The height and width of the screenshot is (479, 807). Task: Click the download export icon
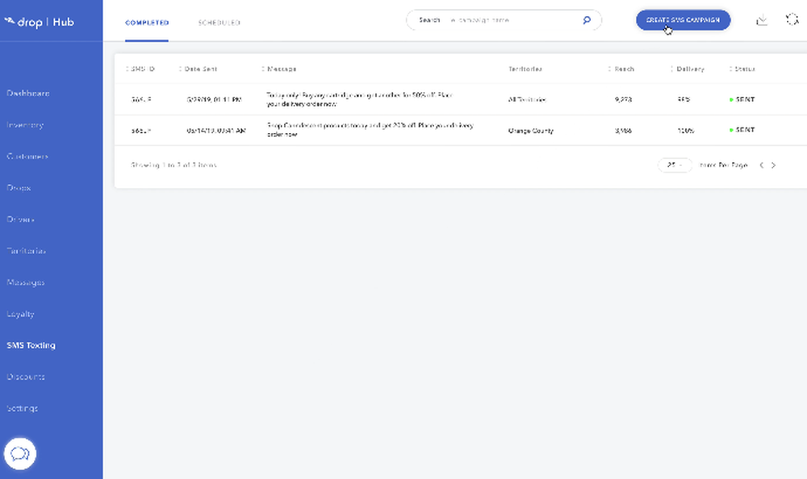[762, 20]
